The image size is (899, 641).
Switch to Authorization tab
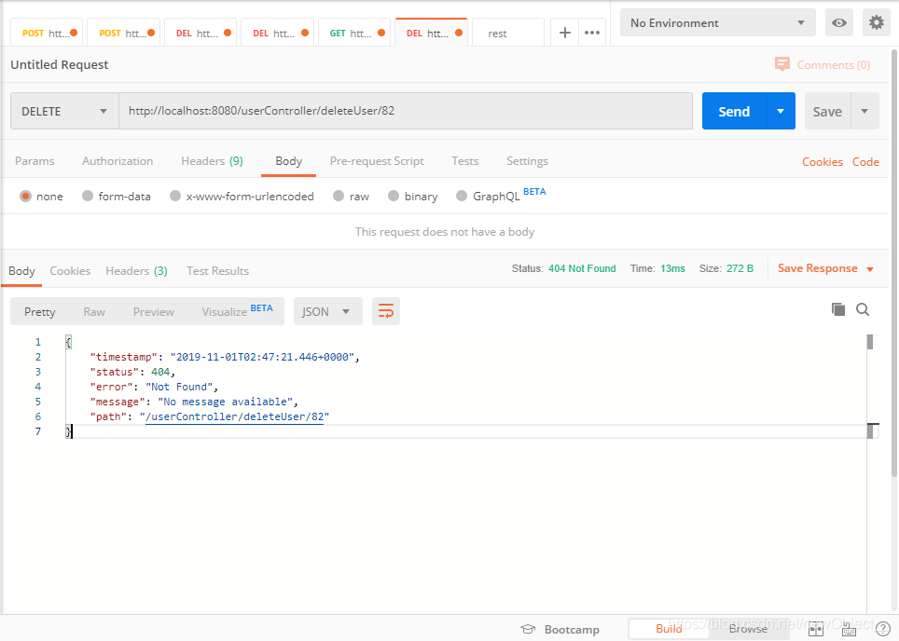[118, 161]
